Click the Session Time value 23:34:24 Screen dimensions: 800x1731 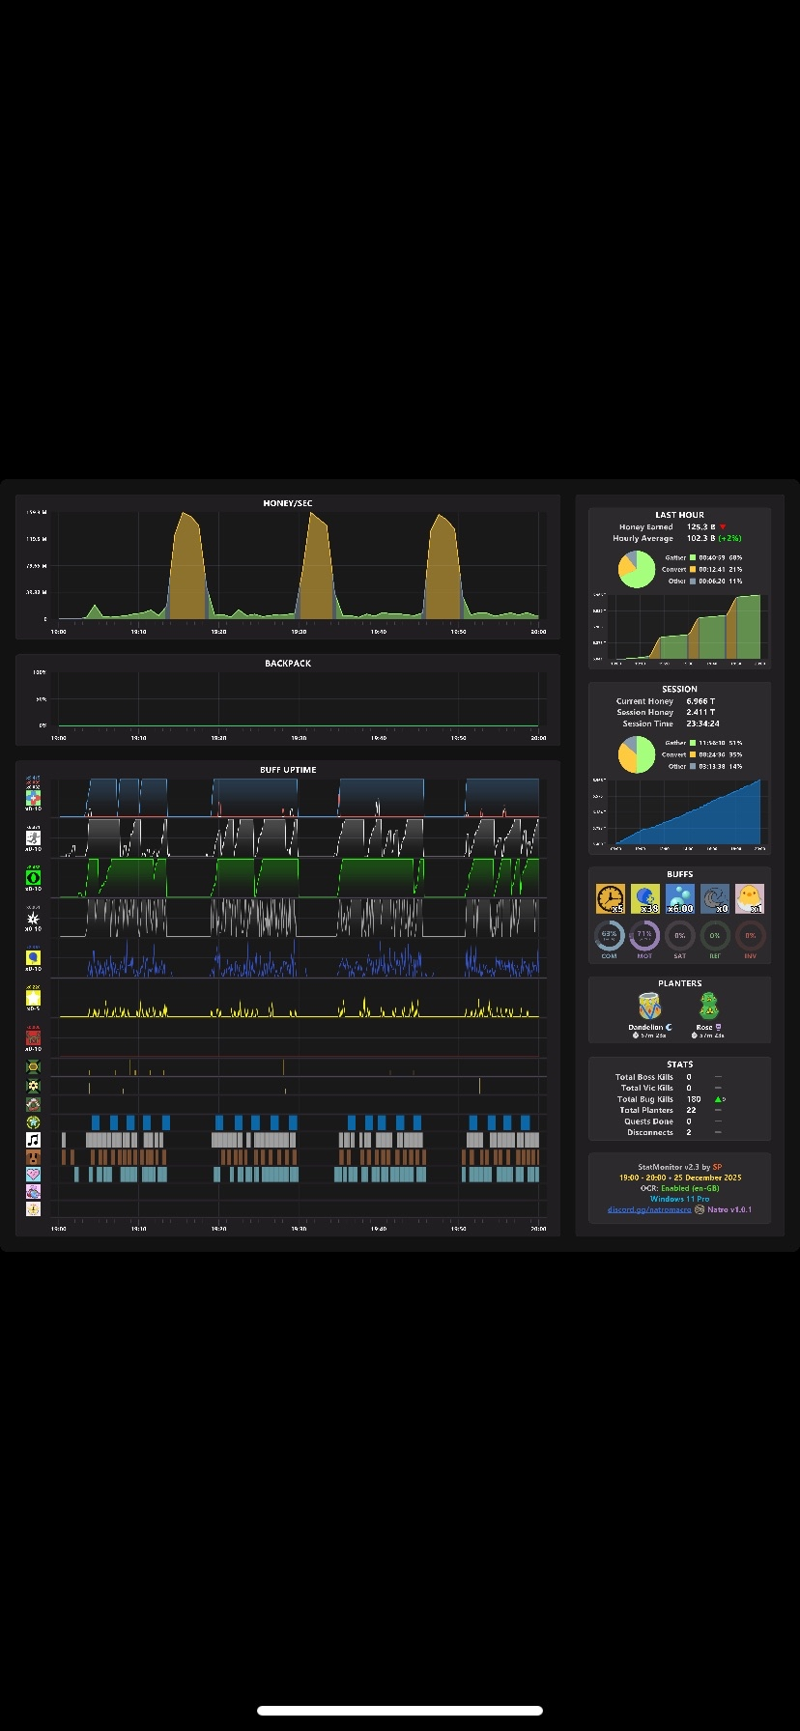point(703,724)
